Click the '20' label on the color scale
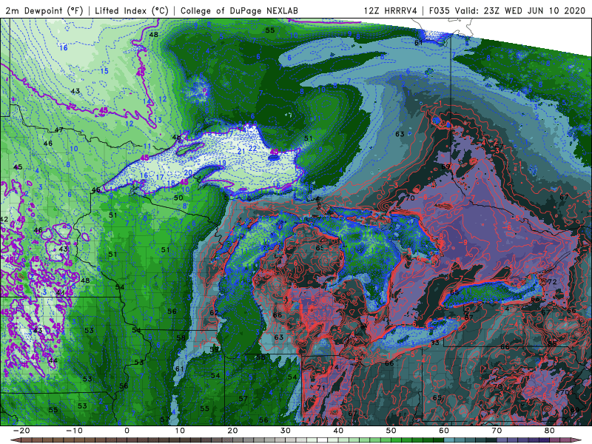592x444 pixels. 232,431
